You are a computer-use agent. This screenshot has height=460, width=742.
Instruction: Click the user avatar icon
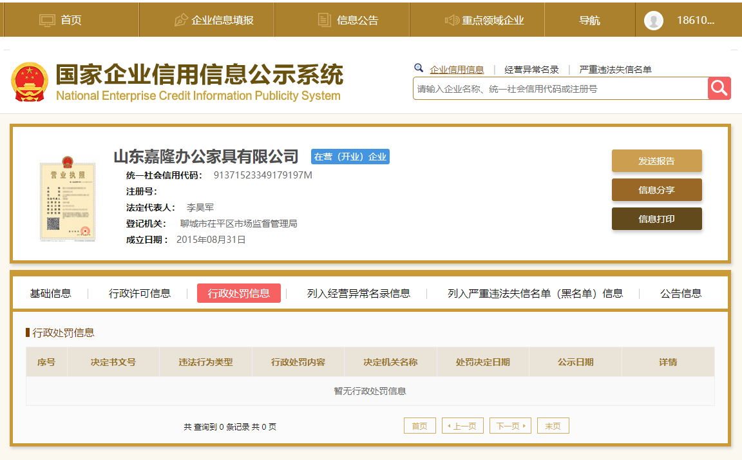click(x=654, y=21)
